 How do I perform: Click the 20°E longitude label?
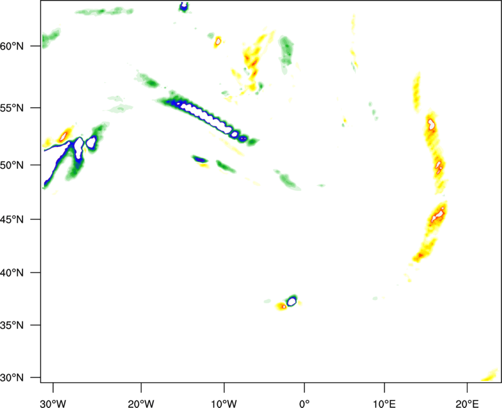pyautogui.click(x=467, y=404)
